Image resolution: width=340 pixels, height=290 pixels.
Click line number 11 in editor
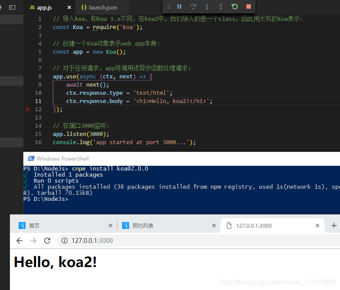pos(38,101)
